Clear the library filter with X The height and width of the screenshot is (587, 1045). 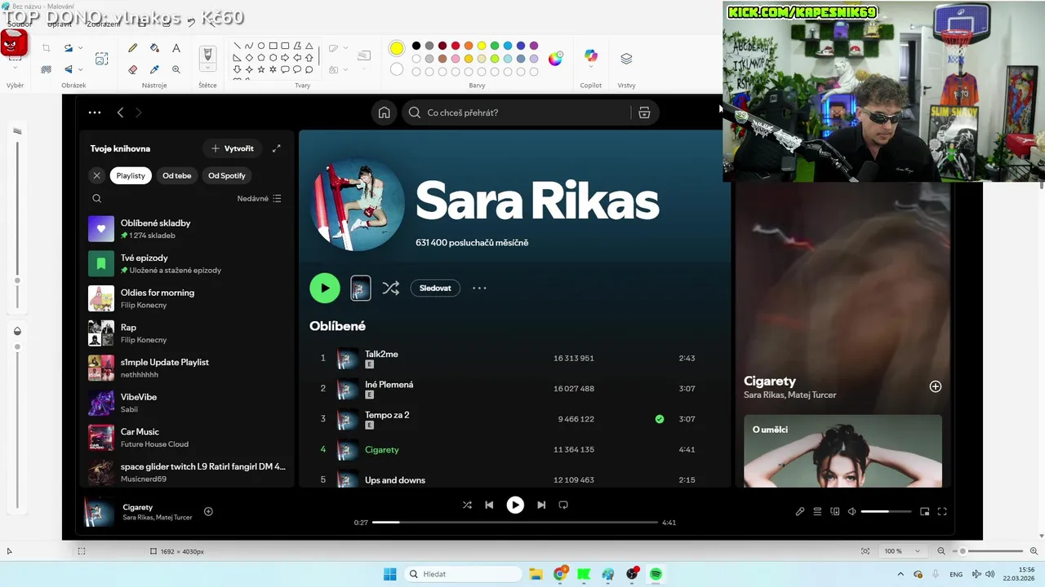coord(96,175)
